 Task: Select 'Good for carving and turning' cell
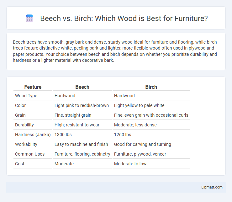(142, 144)
